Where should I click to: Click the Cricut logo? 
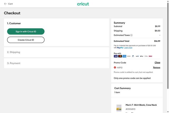click(83, 4)
